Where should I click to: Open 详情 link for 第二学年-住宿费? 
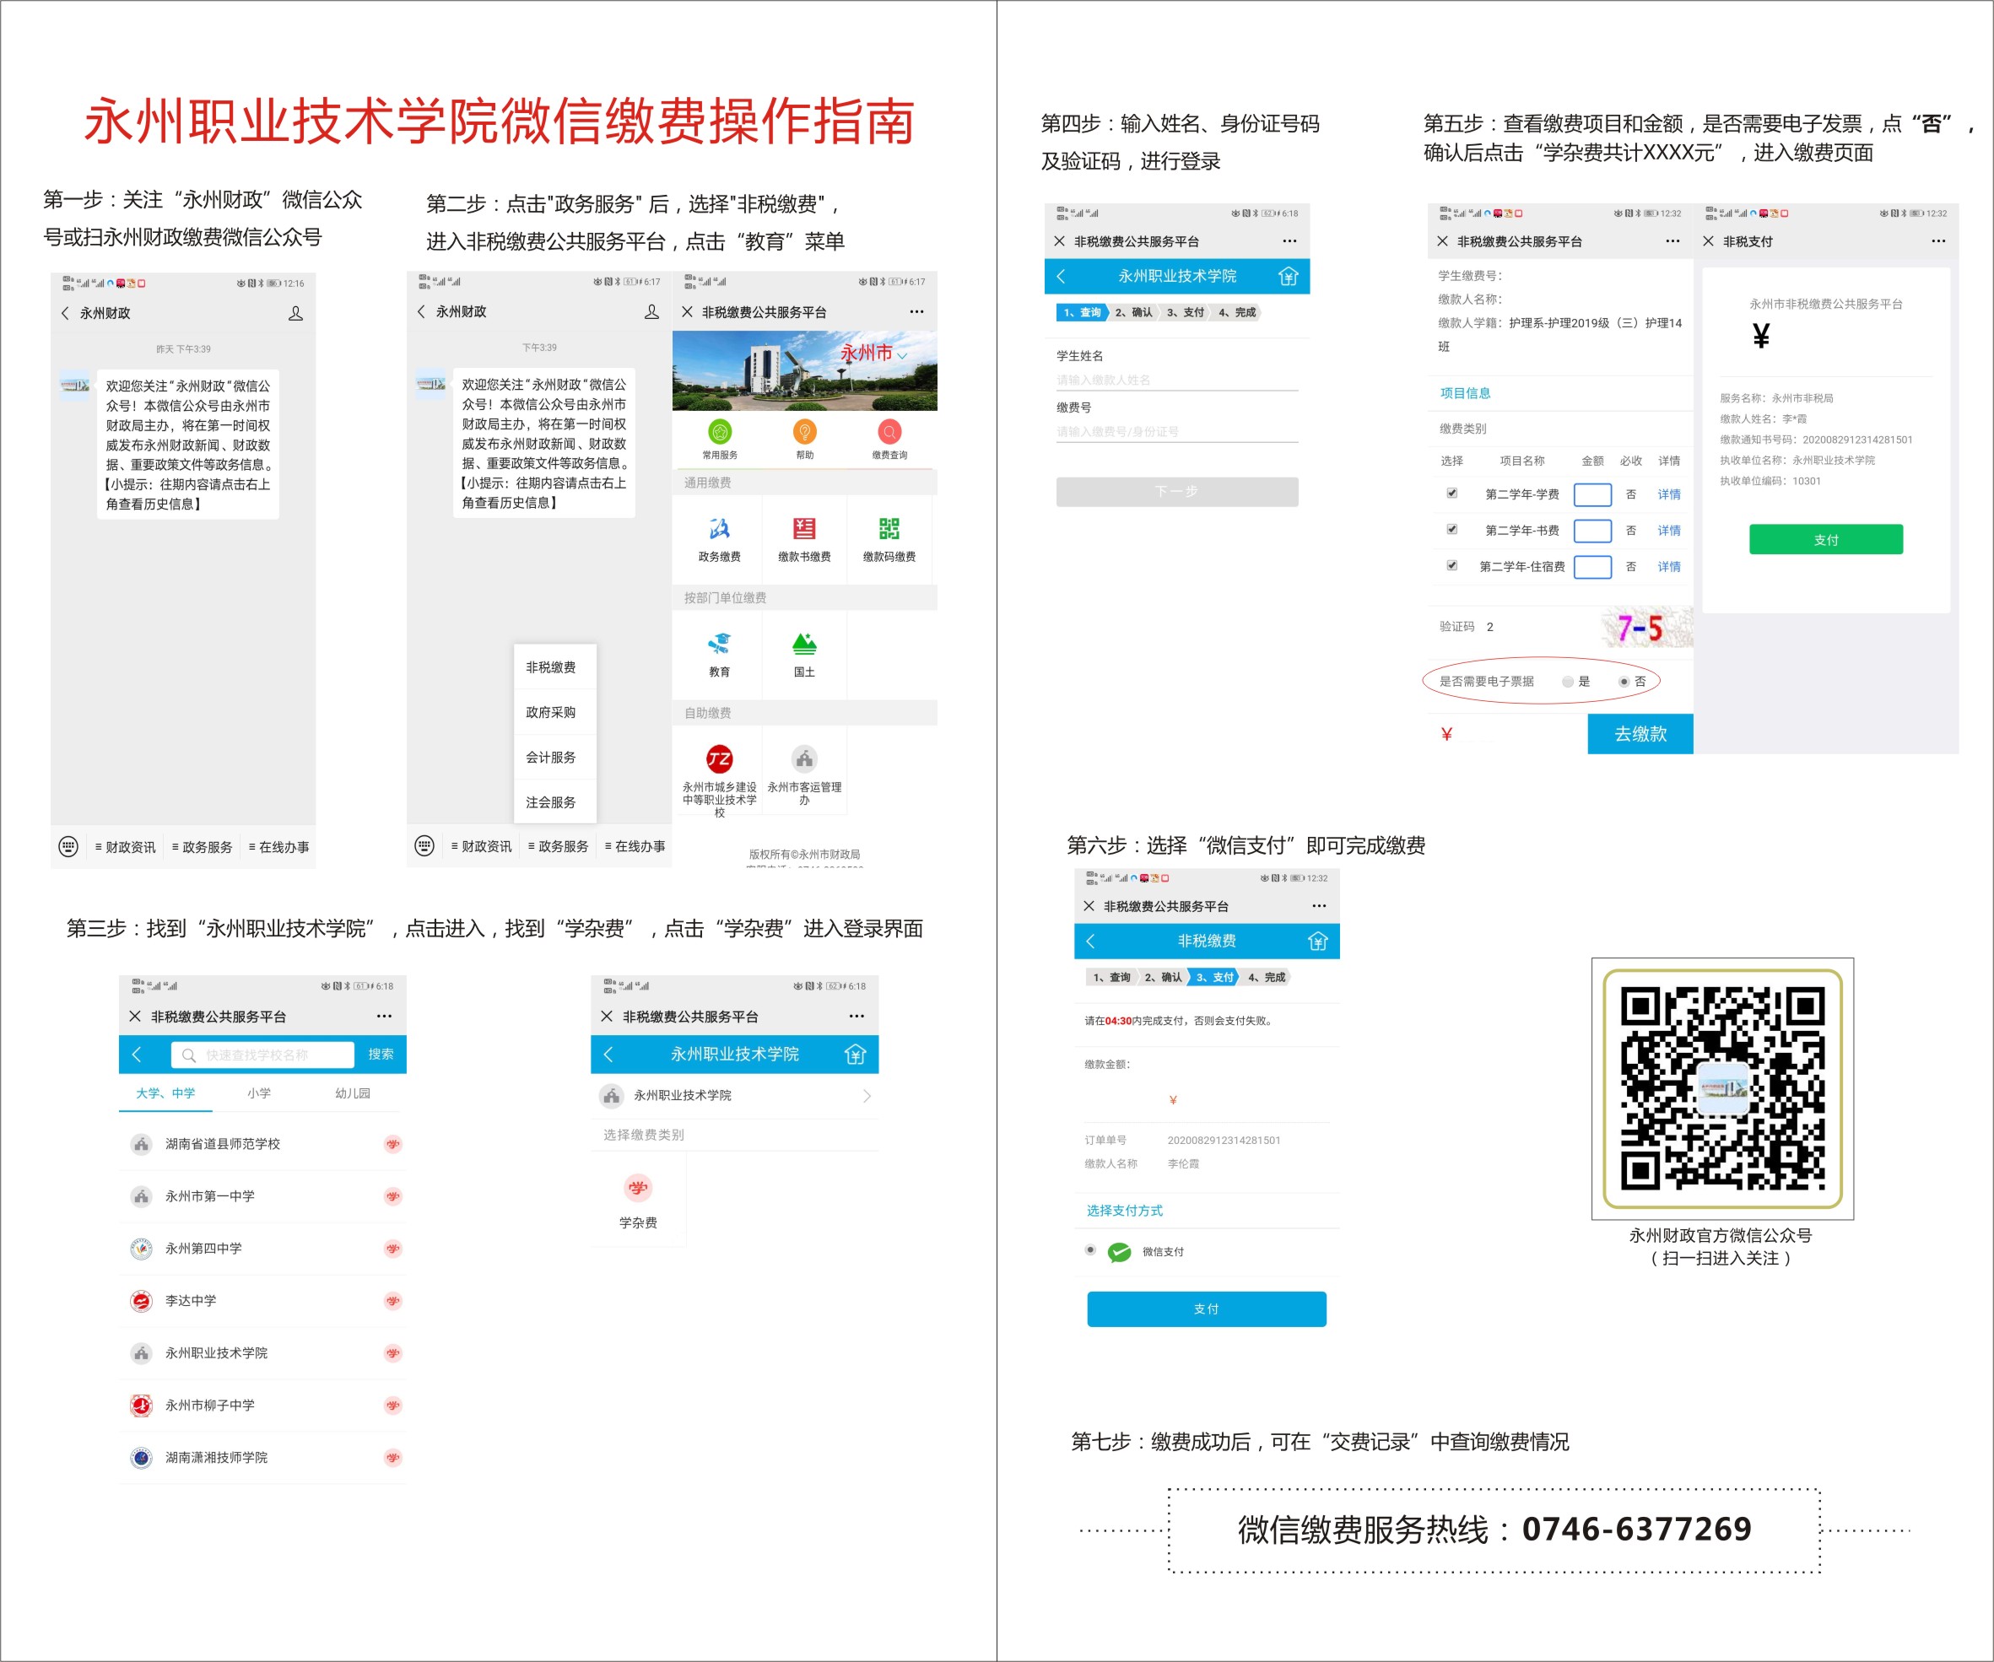pyautogui.click(x=1668, y=567)
